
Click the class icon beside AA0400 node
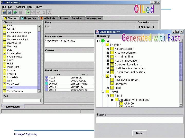pos(121,103)
